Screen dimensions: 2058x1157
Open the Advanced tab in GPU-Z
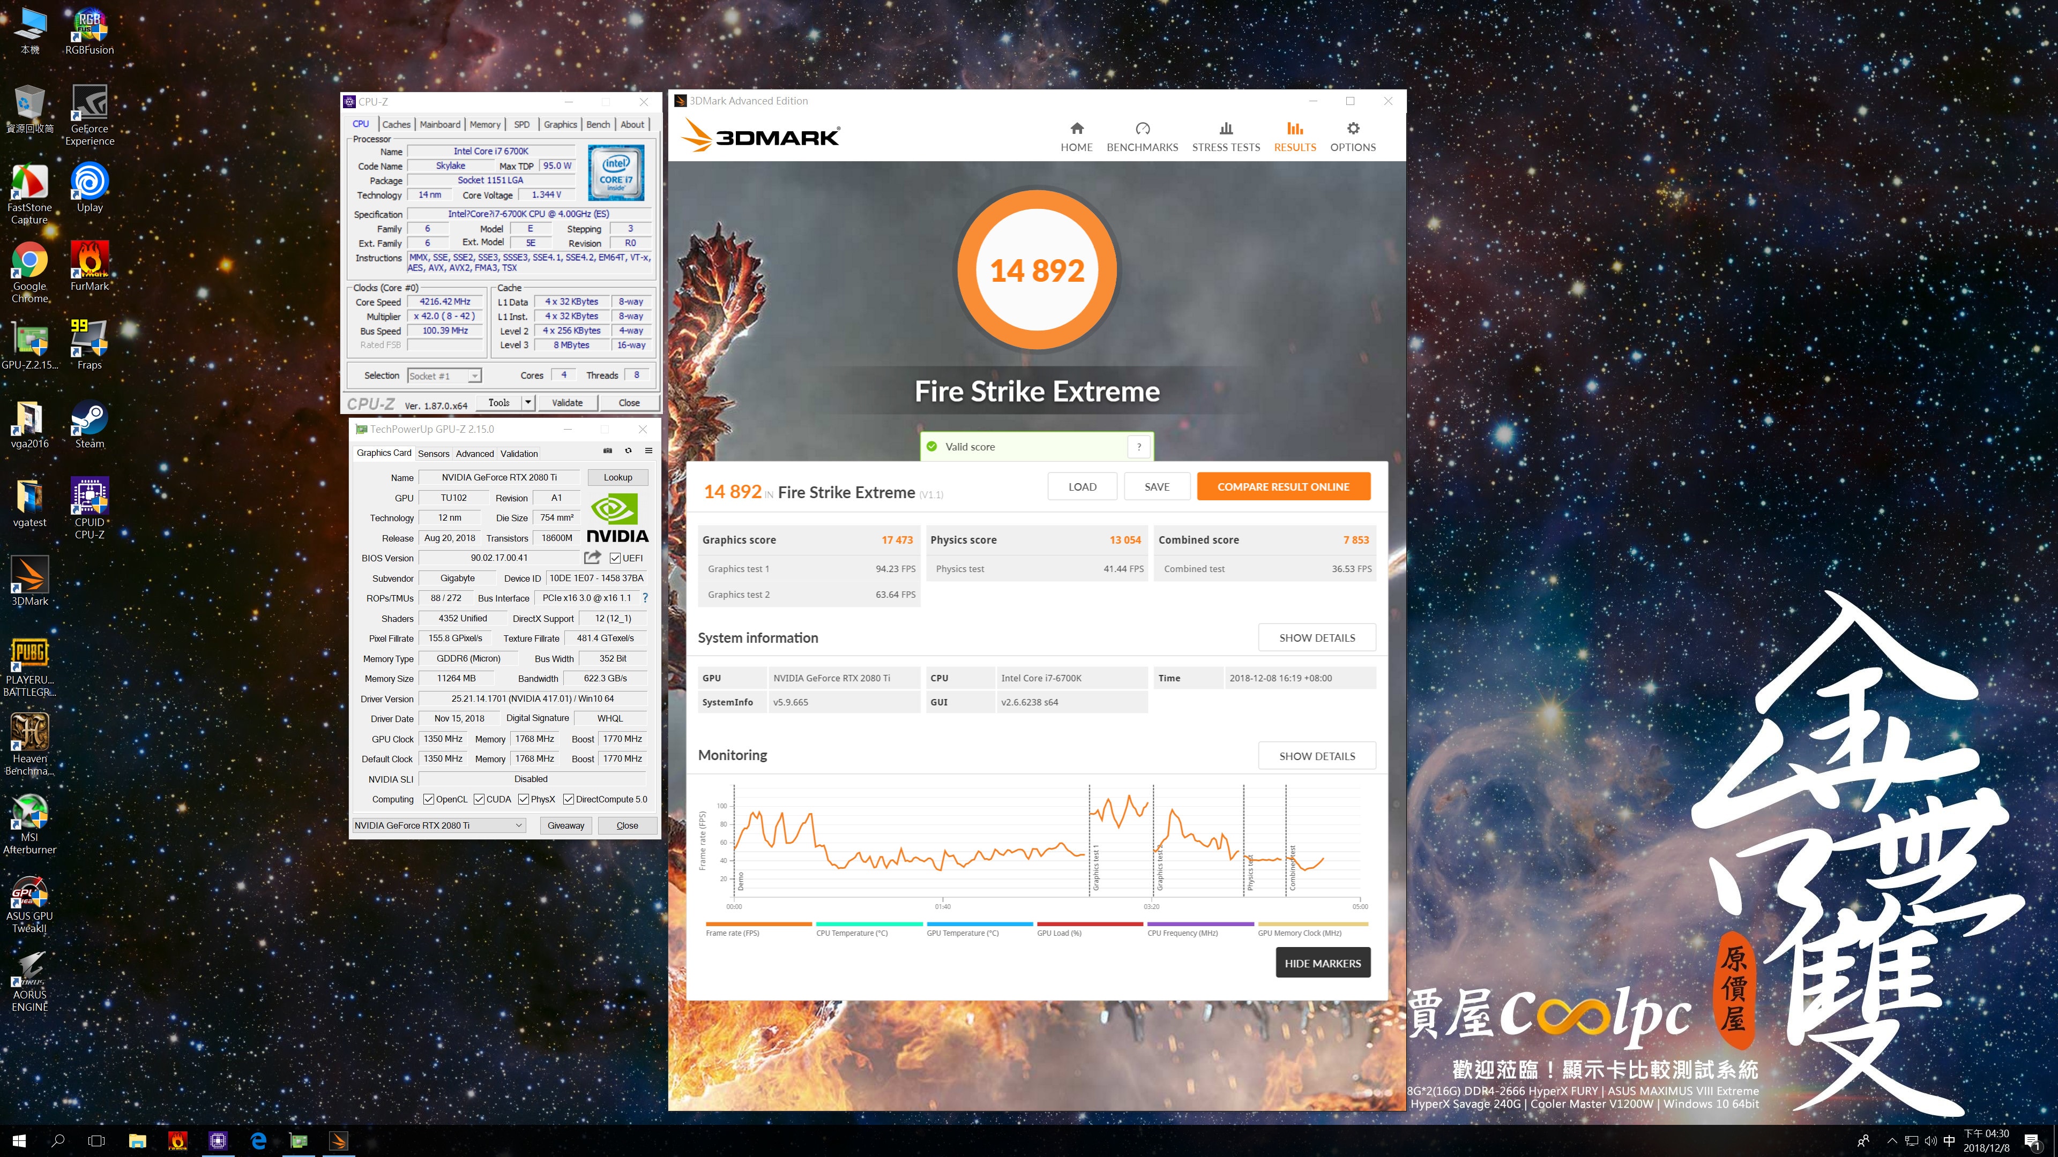(x=474, y=454)
